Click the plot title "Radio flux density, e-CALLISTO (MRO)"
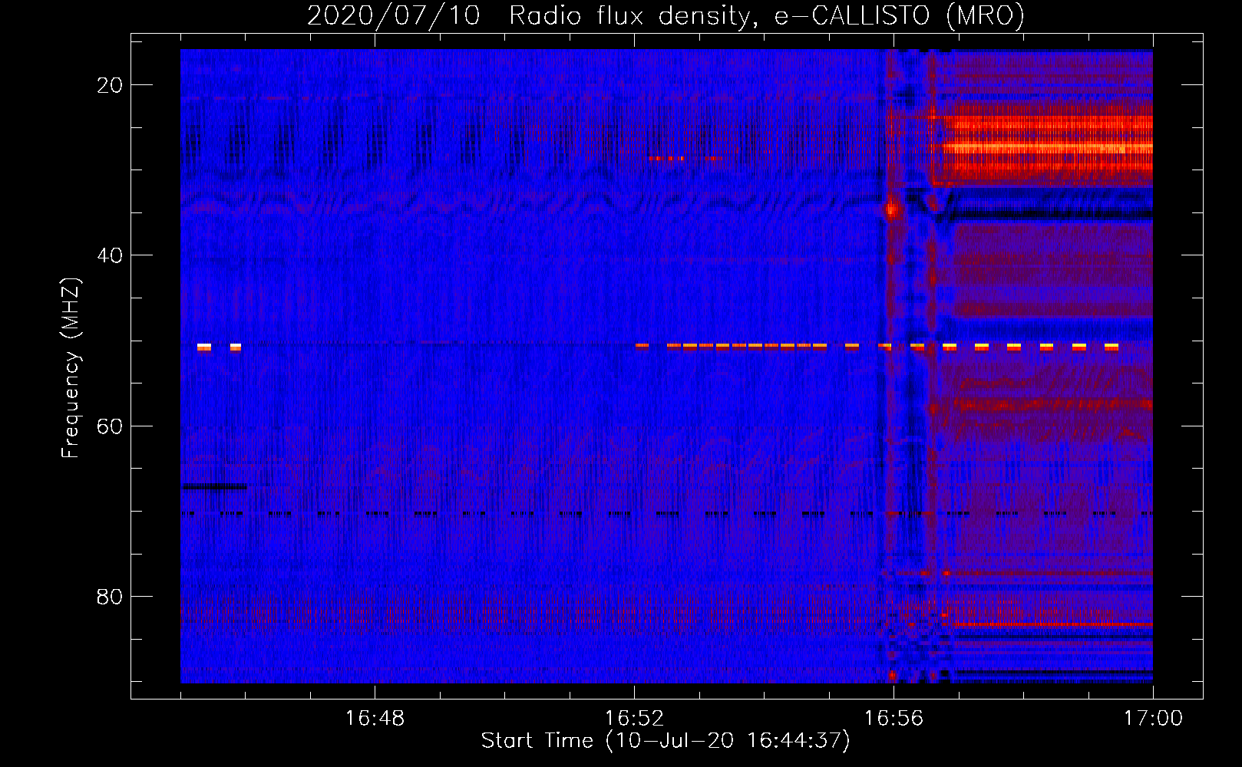Viewport: 1242px width, 767px height. click(x=767, y=16)
